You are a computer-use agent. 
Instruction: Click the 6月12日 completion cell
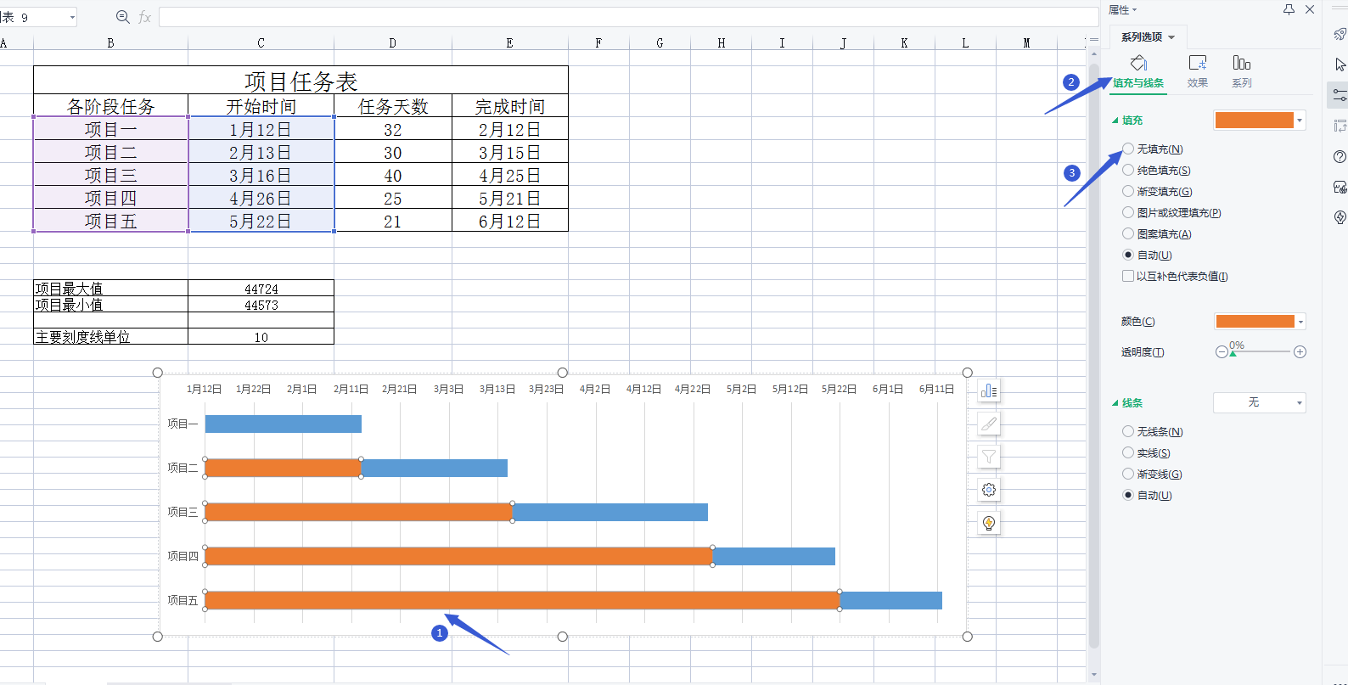point(509,221)
